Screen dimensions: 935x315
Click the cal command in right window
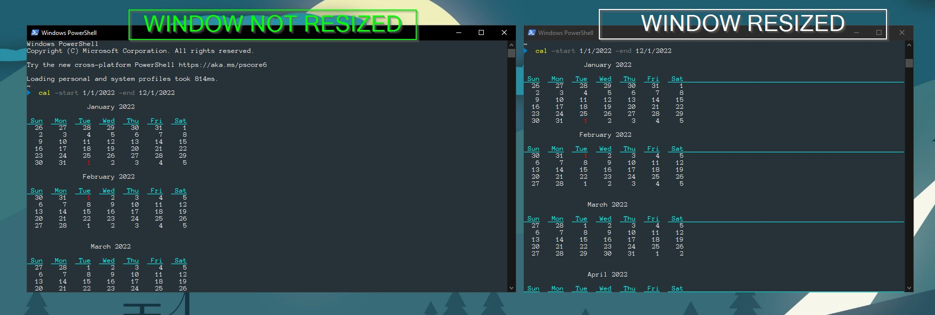tap(541, 51)
